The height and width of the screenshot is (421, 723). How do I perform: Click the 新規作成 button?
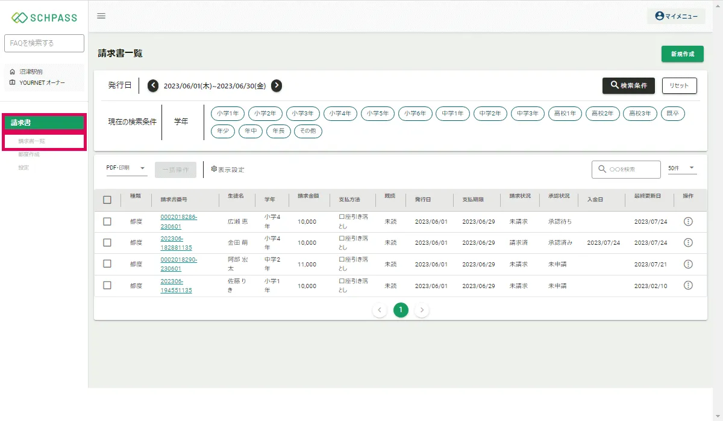683,54
